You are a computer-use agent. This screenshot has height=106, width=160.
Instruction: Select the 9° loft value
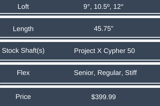click(x=87, y=7)
